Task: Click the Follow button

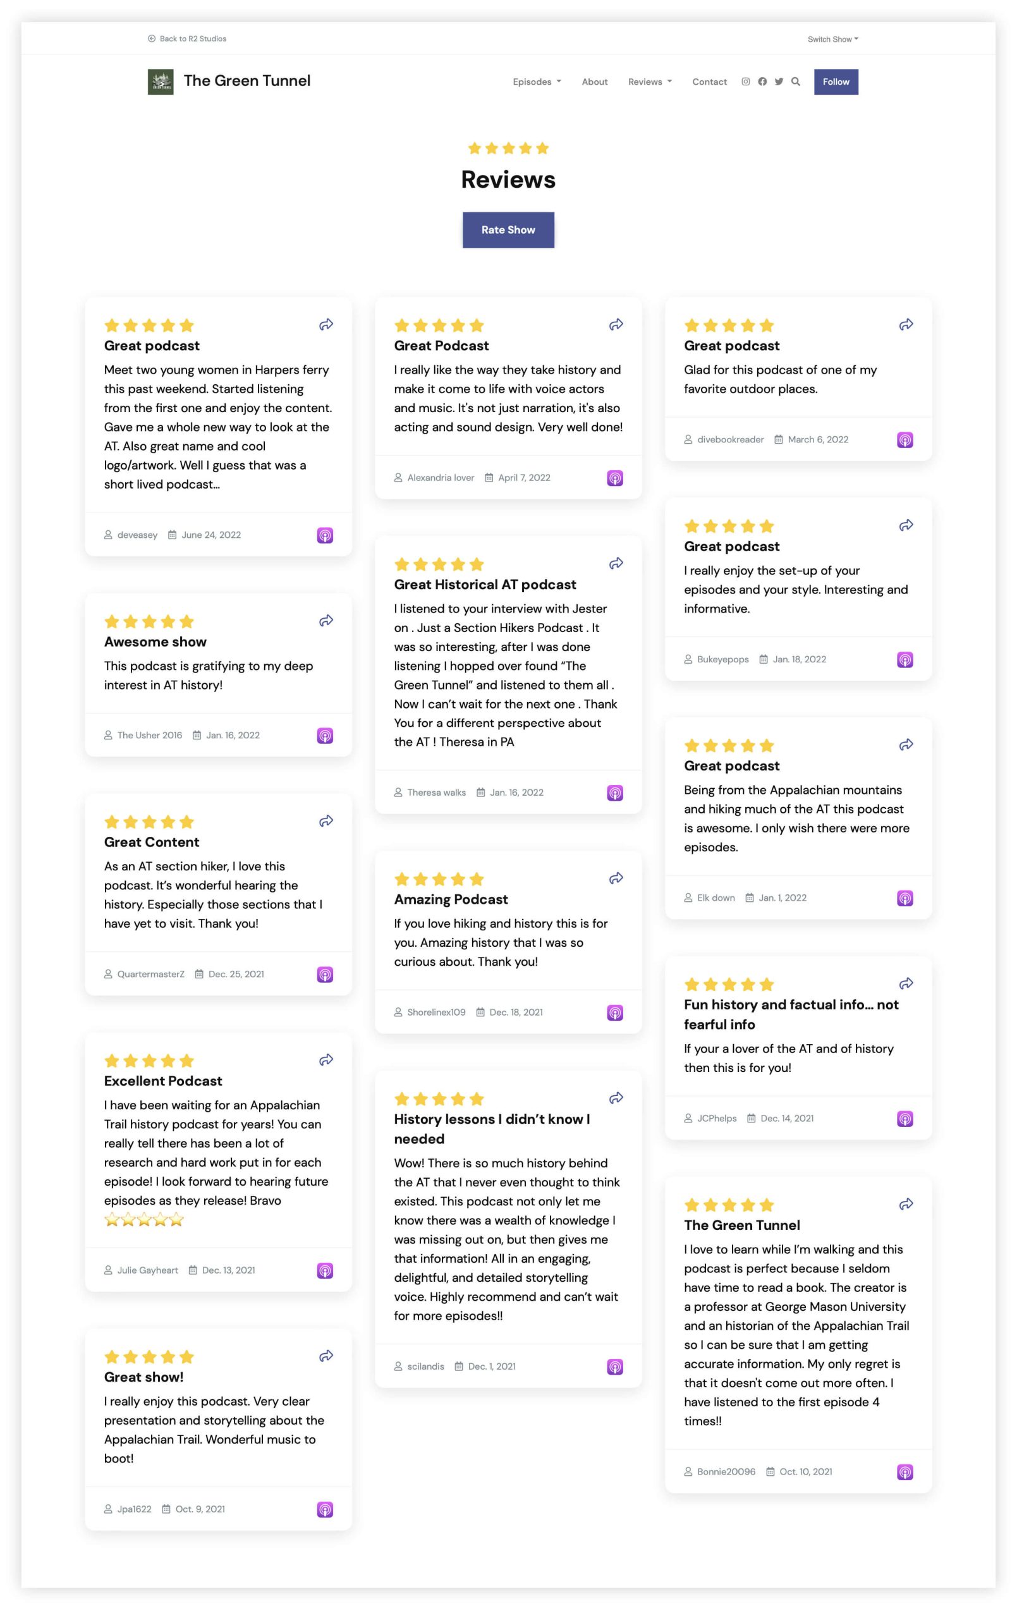Action: [836, 82]
